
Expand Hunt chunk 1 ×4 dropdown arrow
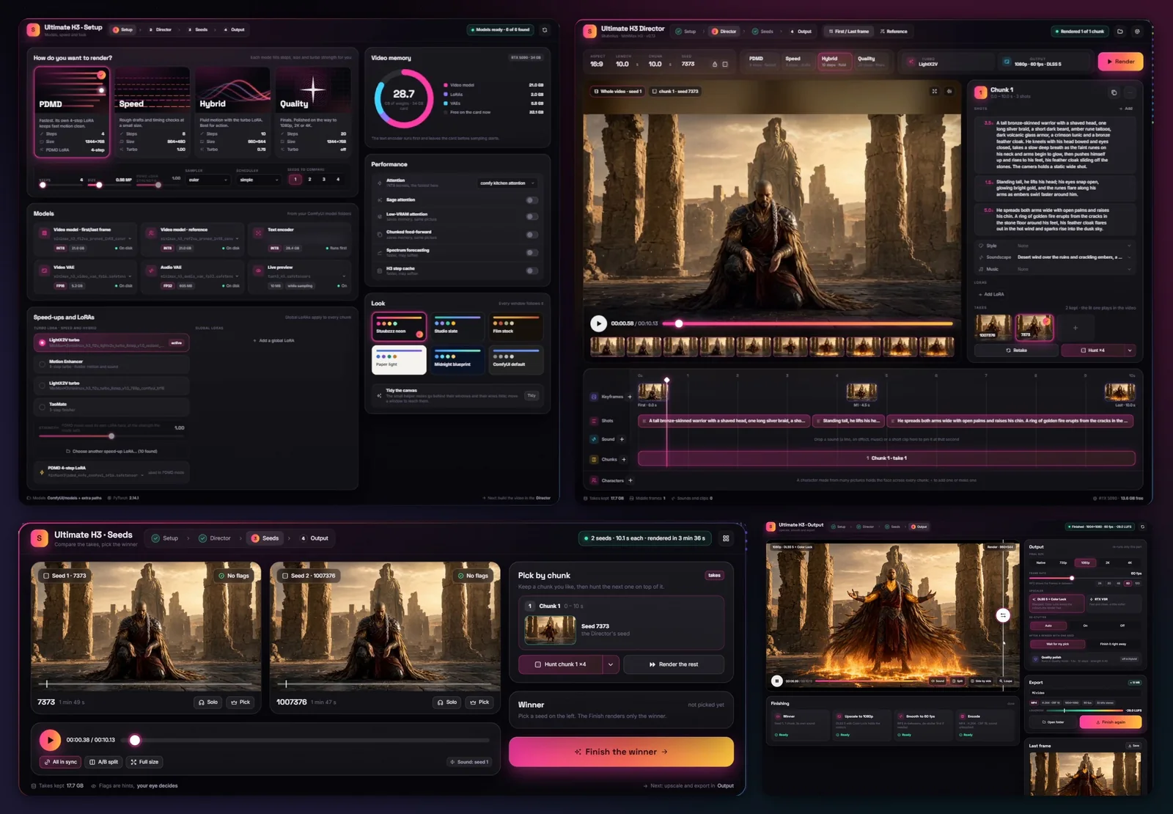[x=611, y=664]
